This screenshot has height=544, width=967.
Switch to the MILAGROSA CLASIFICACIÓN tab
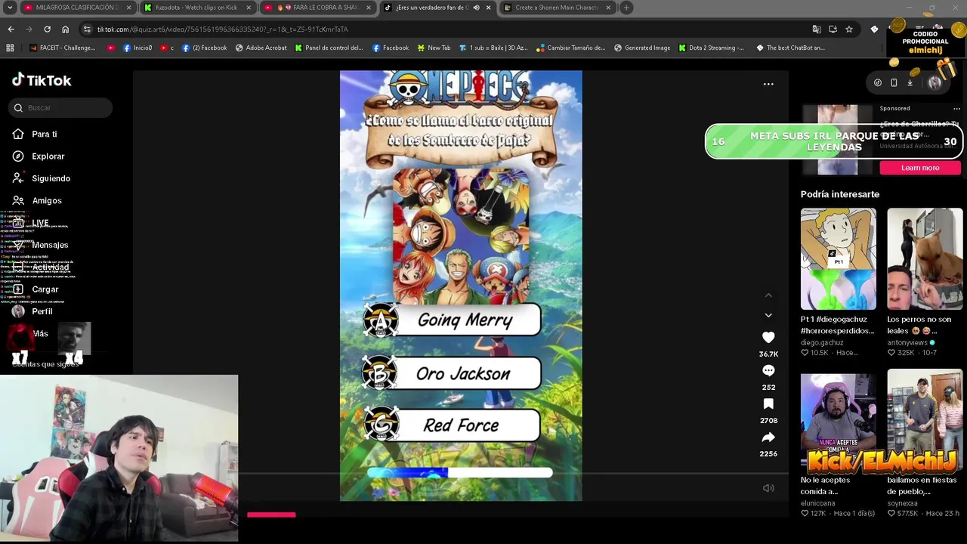(76, 8)
